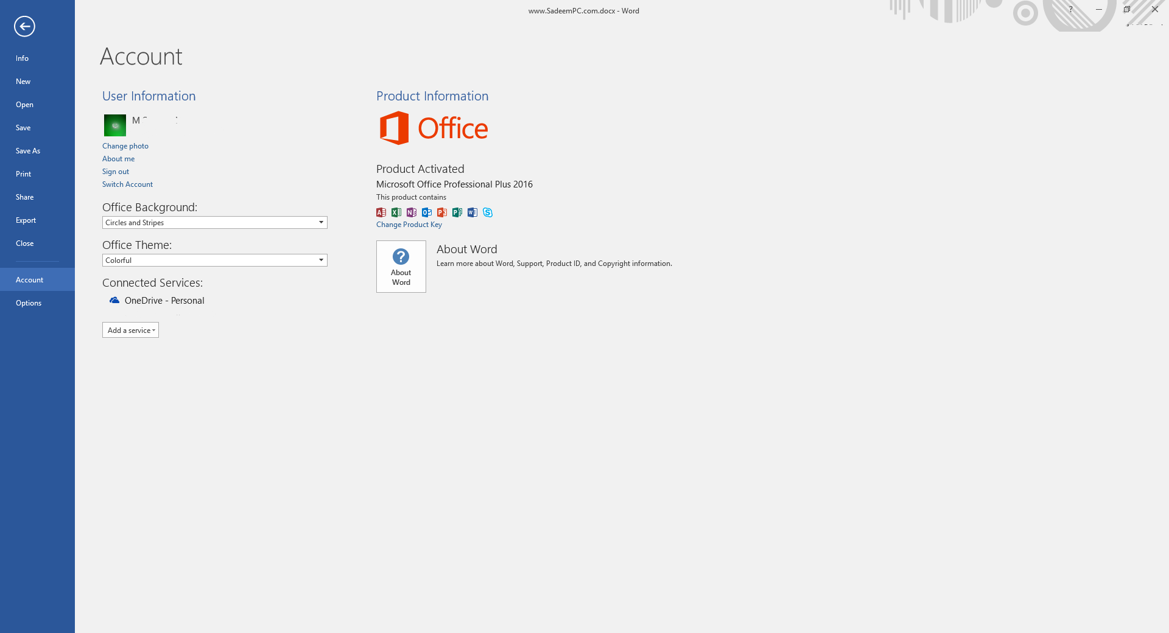Open the Office Theme dropdown
The image size is (1169, 633).
coord(215,261)
